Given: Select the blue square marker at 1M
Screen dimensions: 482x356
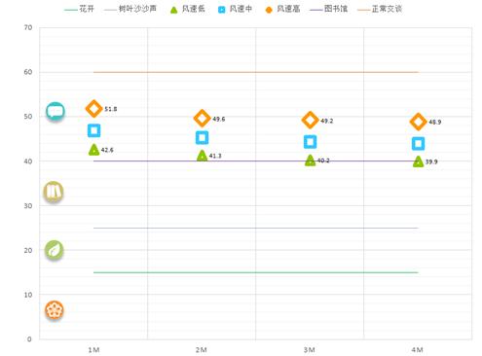Looking at the screenshot, I should coord(93,130).
